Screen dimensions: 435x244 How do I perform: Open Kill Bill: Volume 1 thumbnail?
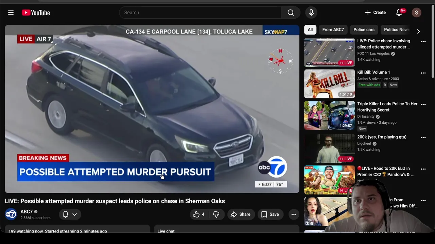(329, 84)
